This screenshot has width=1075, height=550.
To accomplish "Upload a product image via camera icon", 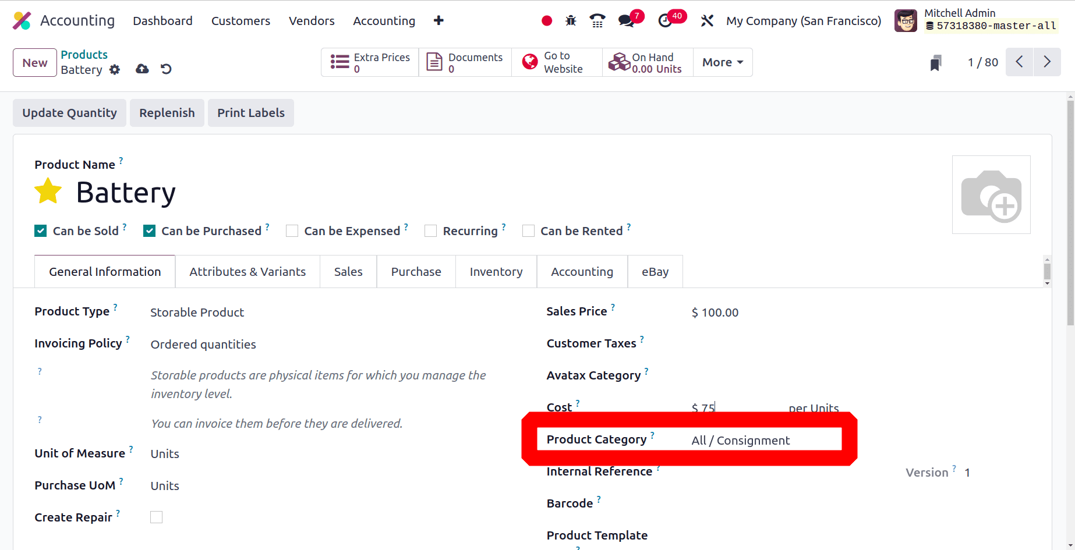I will 991,195.
